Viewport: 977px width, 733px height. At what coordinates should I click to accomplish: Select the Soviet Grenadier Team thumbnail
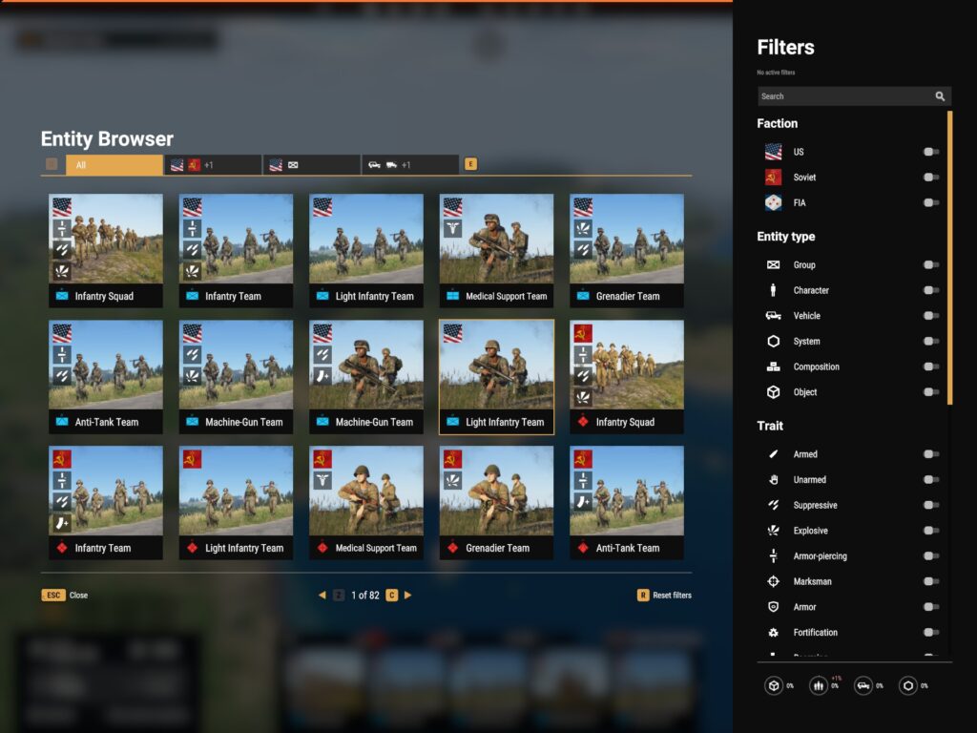(496, 502)
